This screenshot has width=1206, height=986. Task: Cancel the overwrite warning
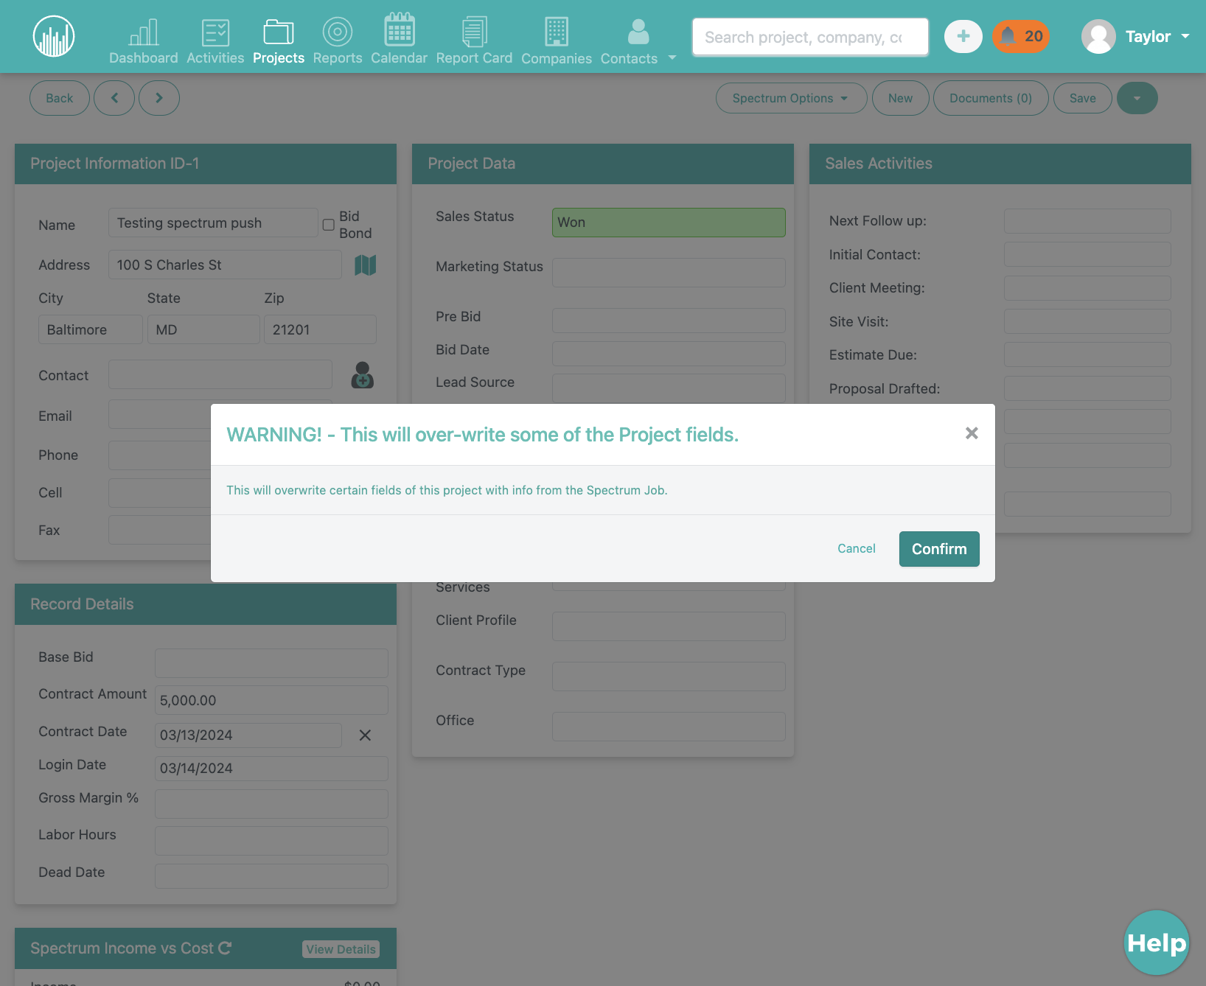(x=857, y=548)
